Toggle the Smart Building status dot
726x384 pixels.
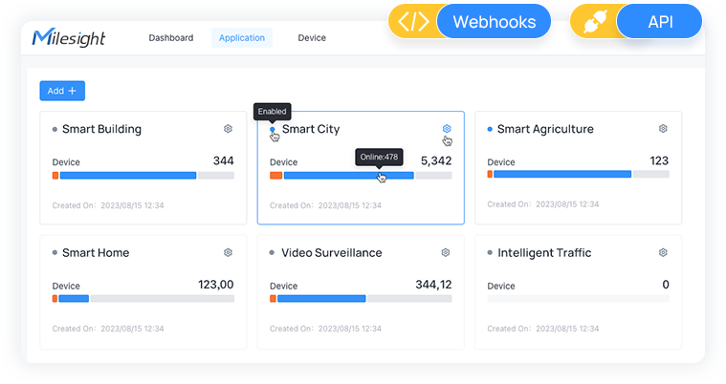[x=55, y=129]
